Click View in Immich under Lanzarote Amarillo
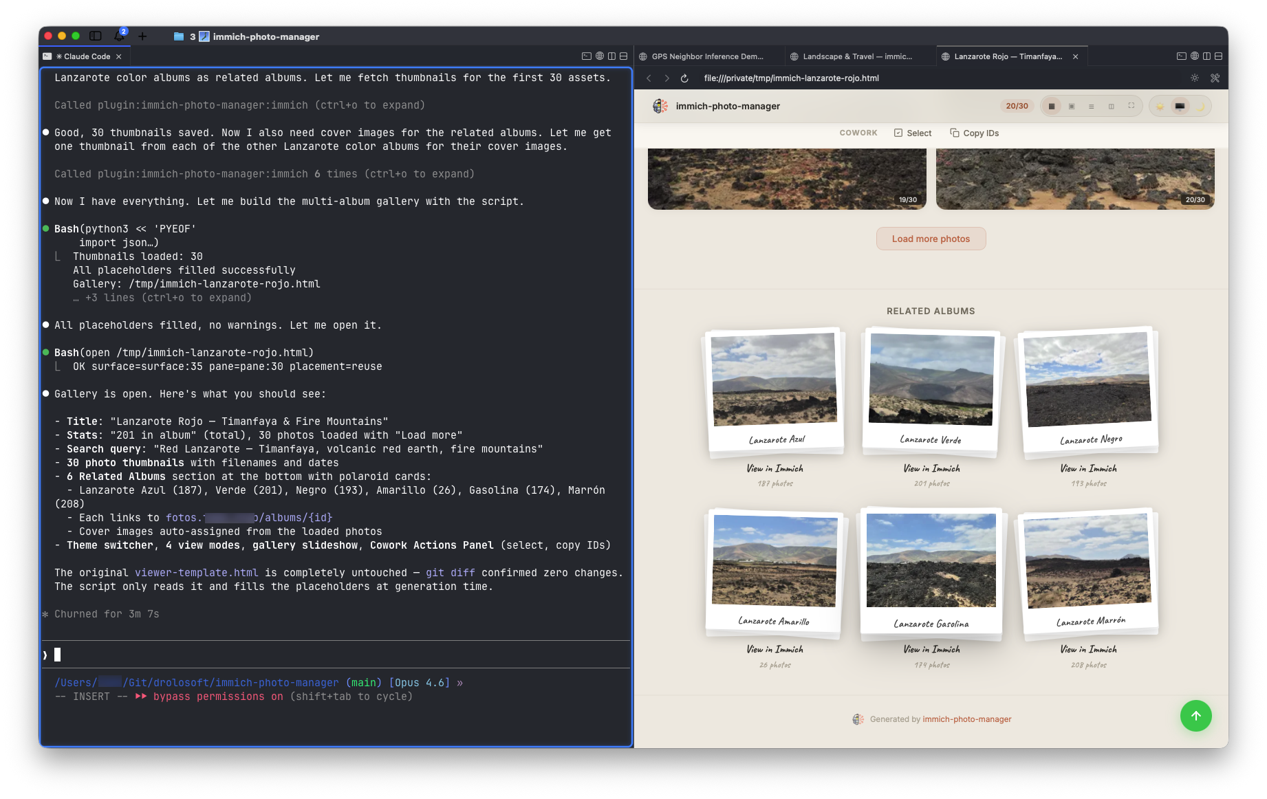 click(x=775, y=649)
